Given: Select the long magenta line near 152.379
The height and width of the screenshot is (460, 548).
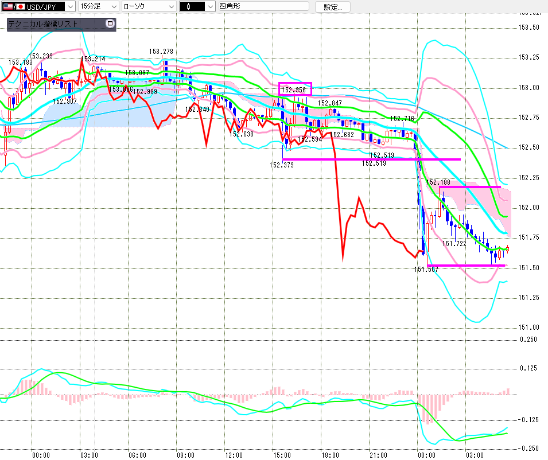Looking at the screenshot, I should click(x=372, y=159).
